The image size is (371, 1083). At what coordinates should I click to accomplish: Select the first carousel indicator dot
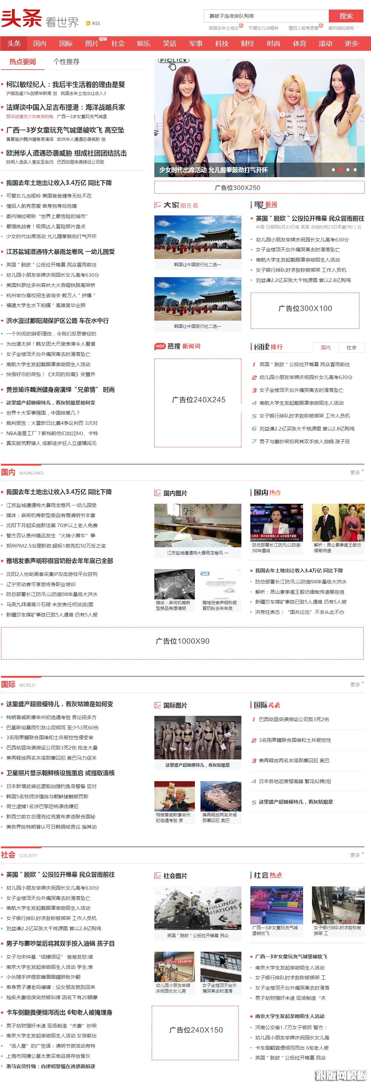[x=333, y=170]
